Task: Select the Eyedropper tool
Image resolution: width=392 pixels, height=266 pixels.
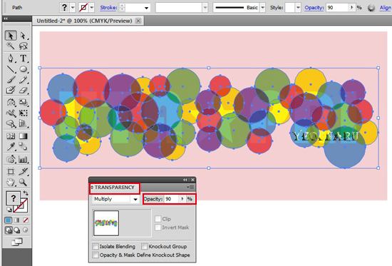Action: (x=11, y=147)
